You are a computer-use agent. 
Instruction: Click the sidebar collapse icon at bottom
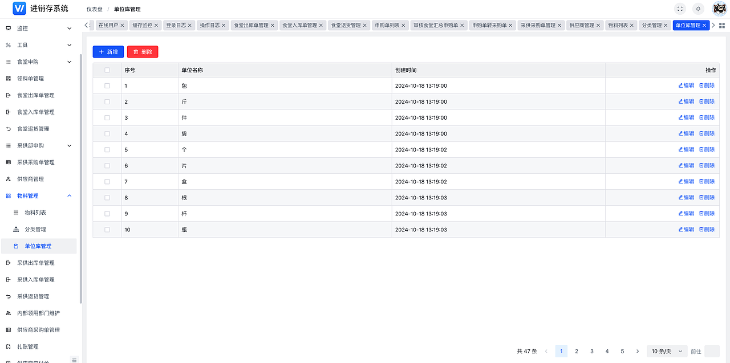(74, 360)
